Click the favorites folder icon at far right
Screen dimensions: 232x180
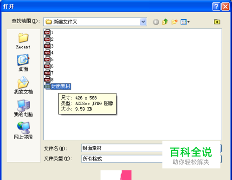click(217, 22)
